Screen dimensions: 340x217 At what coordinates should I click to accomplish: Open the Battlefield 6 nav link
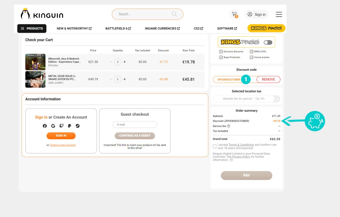(x=118, y=29)
